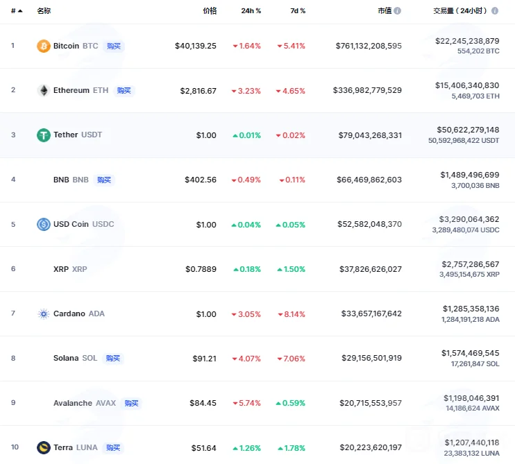
Task: Sort the table by 7d % column
Action: click(298, 11)
